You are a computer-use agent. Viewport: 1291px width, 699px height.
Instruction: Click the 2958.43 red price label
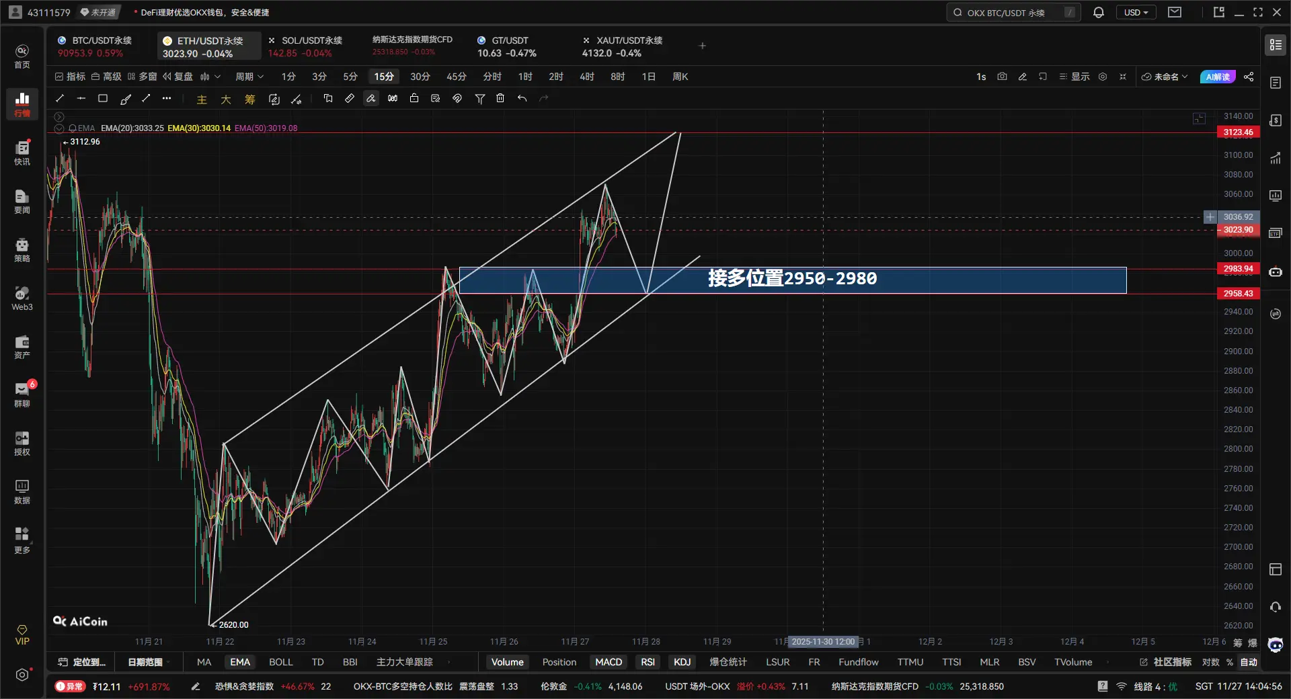click(x=1238, y=294)
